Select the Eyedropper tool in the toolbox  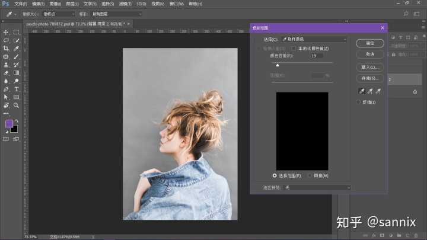(17, 49)
